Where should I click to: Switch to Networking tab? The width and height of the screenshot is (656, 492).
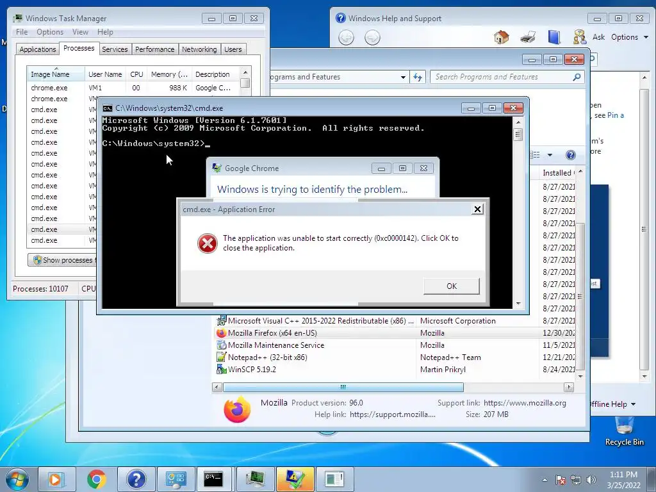[x=199, y=49]
